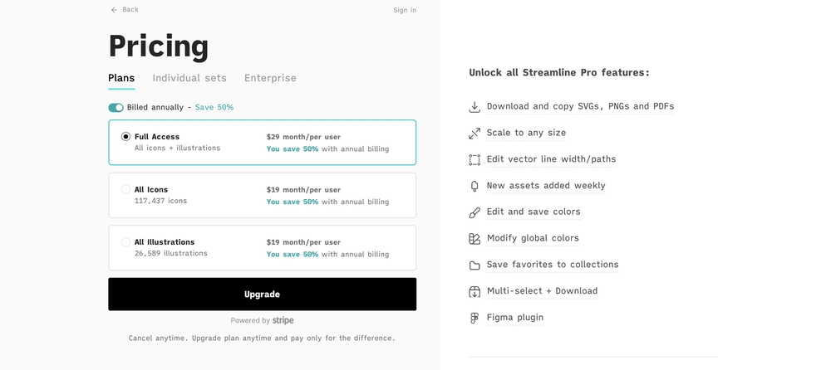Click the Sign in link

pos(405,10)
